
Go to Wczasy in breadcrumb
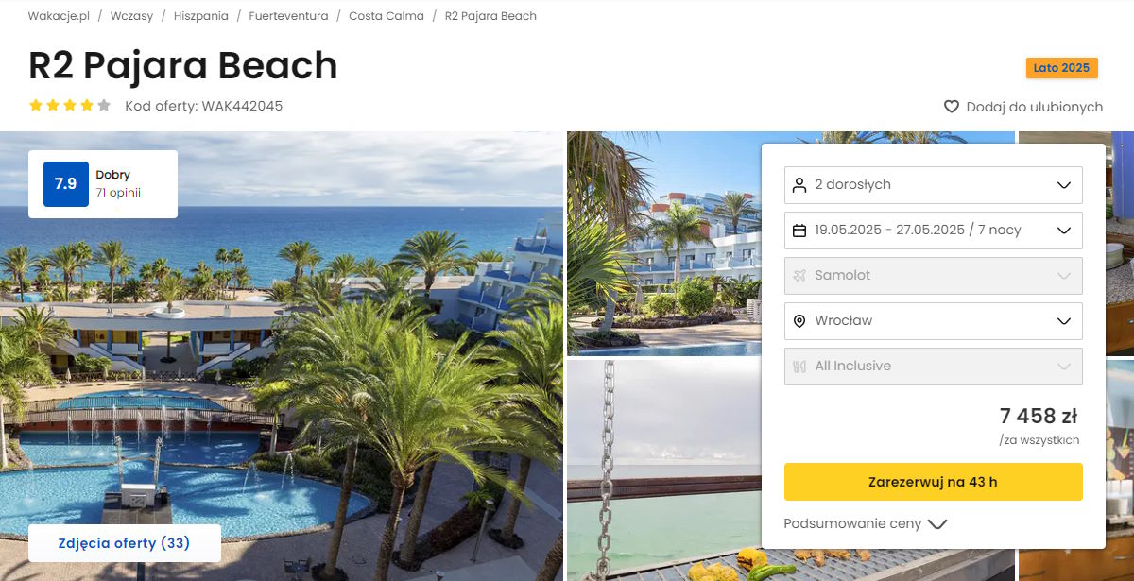131,16
